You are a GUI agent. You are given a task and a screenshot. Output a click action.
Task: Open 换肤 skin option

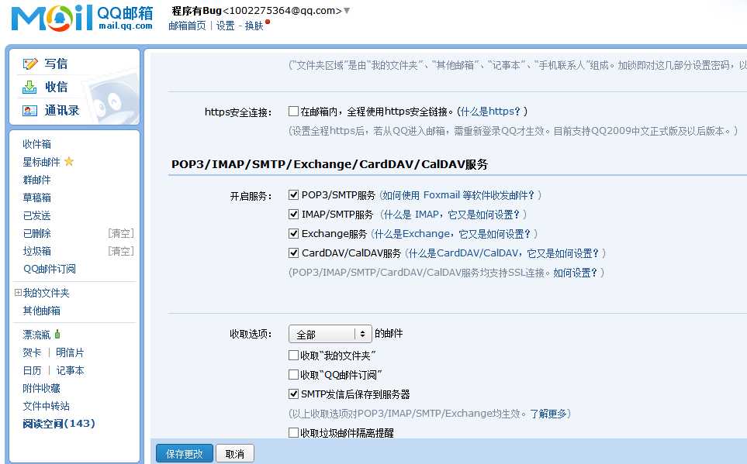point(254,26)
